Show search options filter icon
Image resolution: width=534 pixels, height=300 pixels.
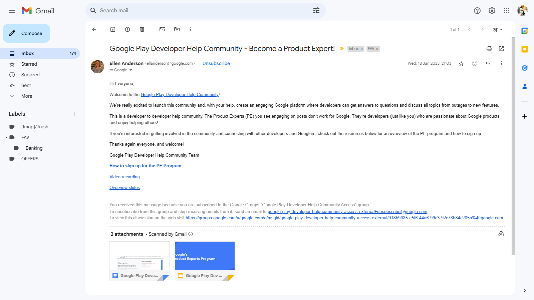point(316,11)
